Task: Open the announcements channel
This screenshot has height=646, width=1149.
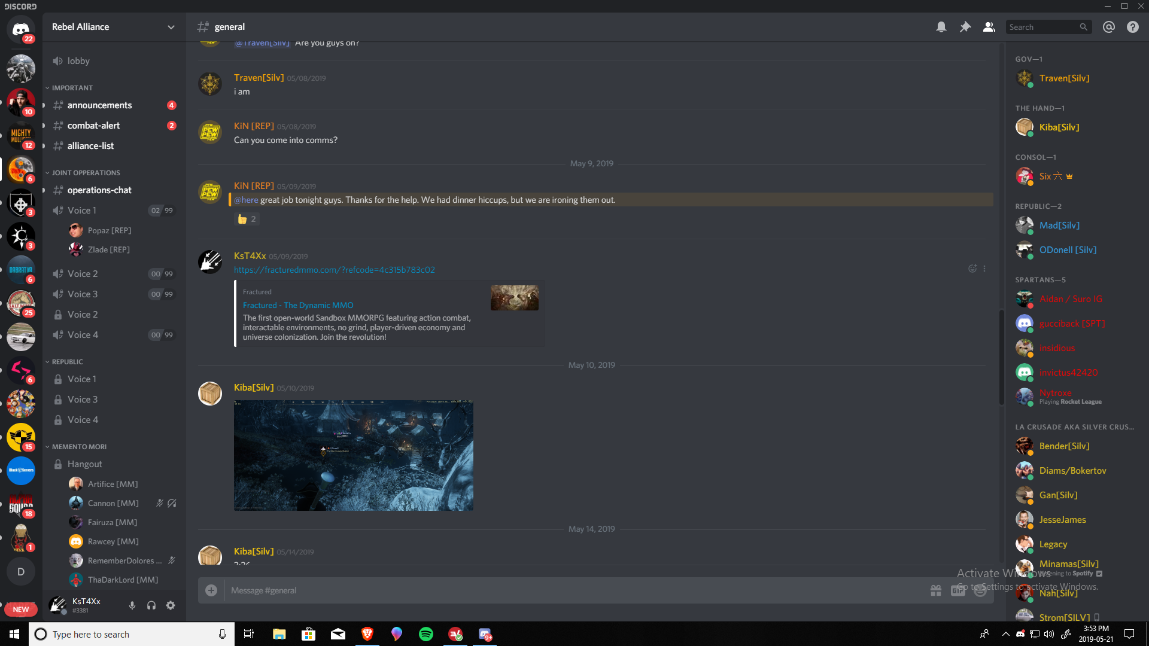Action: point(99,105)
